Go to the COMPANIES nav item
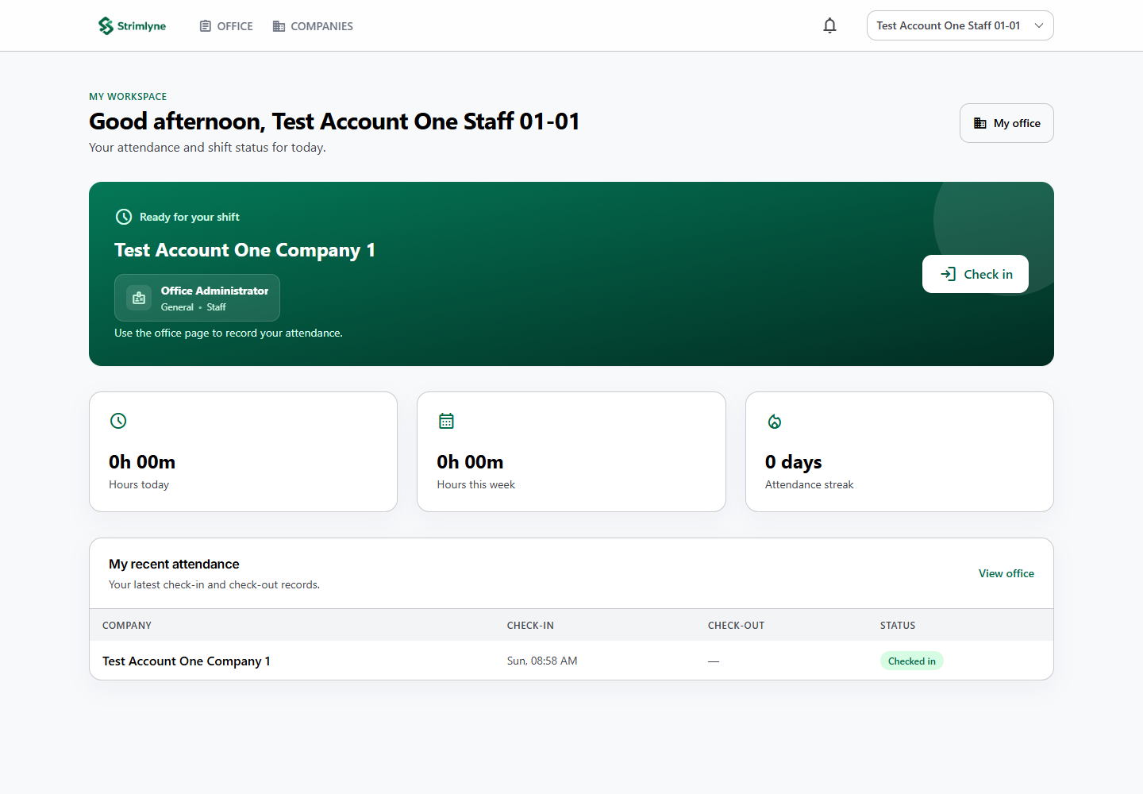 coord(313,26)
